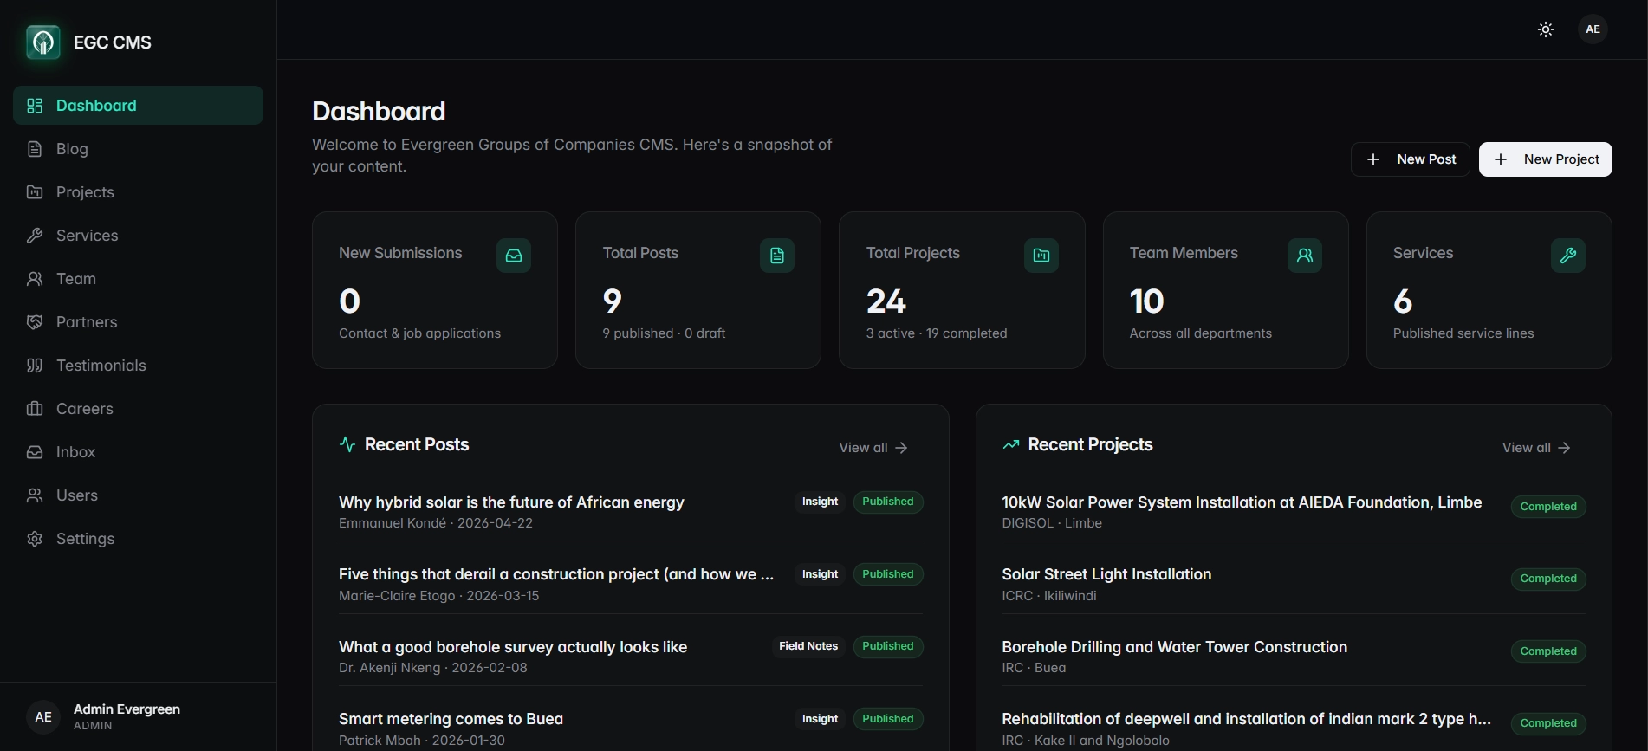Click the Partners handshake icon in sidebar
The image size is (1648, 751).
click(35, 322)
